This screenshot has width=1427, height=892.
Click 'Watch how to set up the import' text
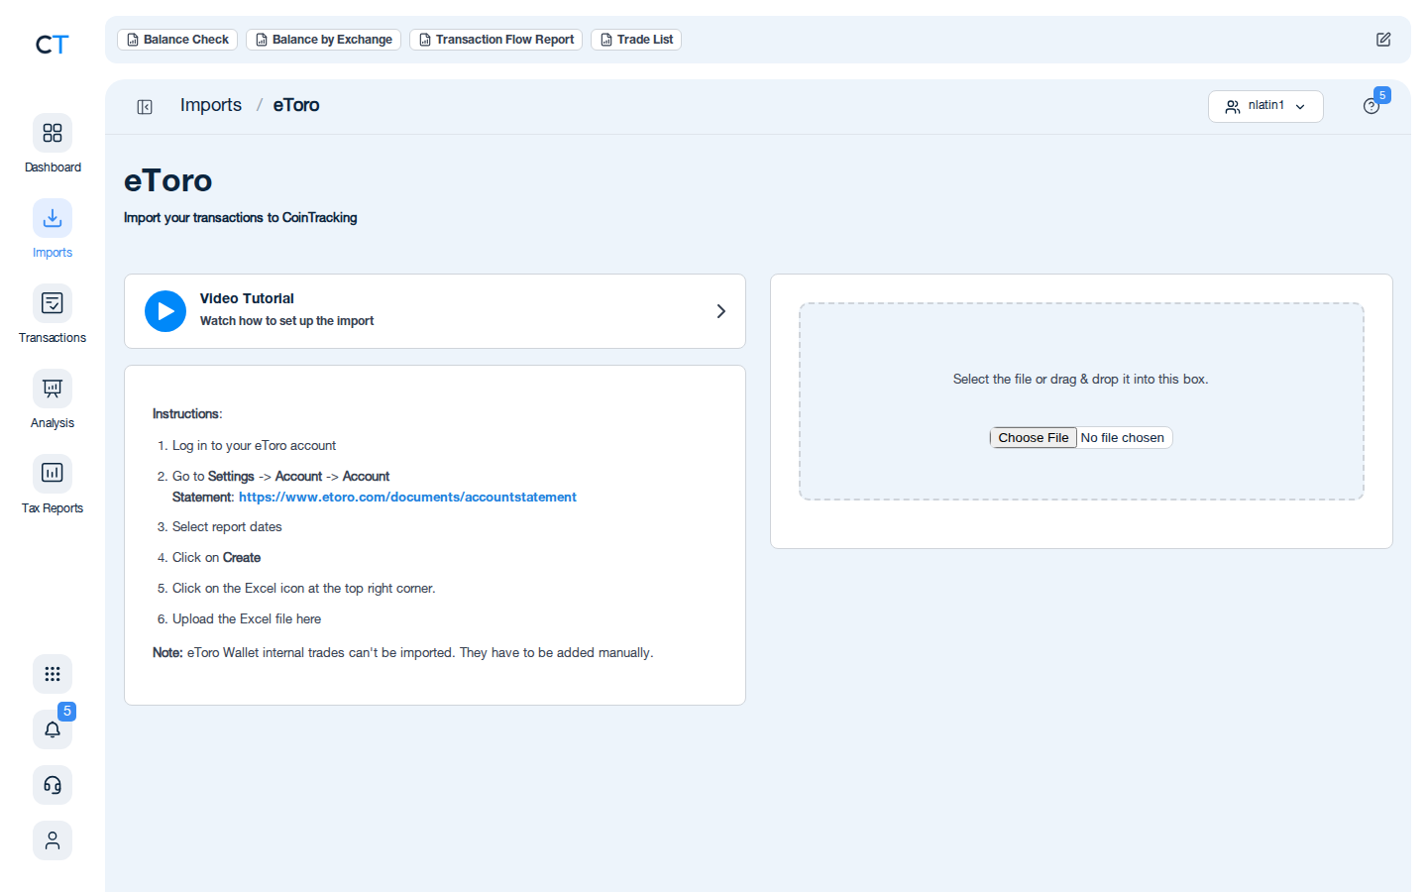coord(286,321)
